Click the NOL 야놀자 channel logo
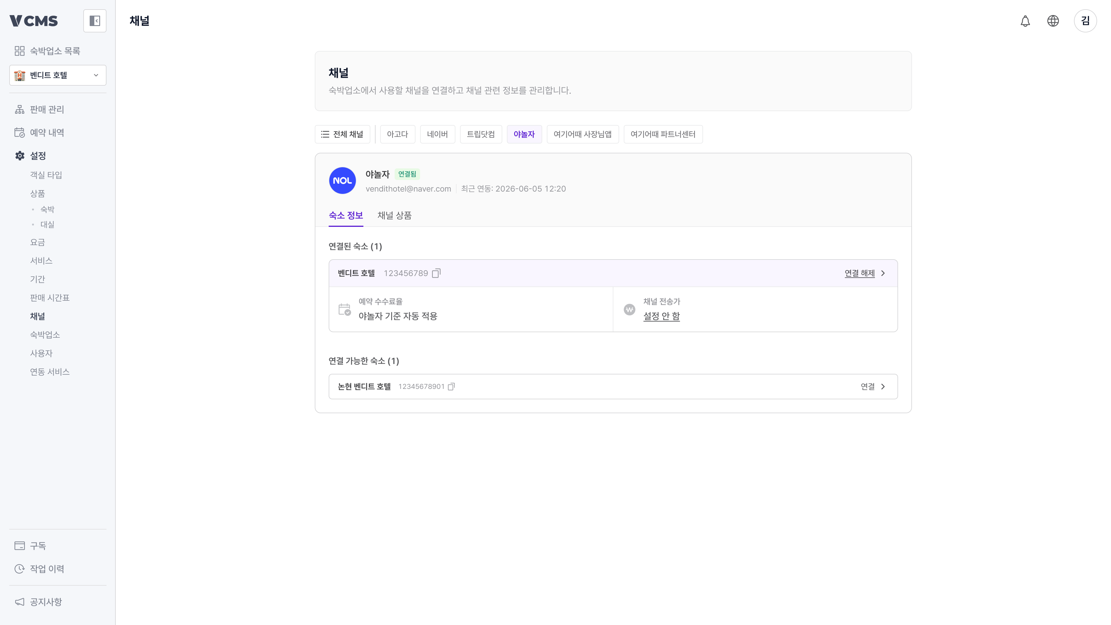This screenshot has width=1111, height=625. [x=343, y=181]
